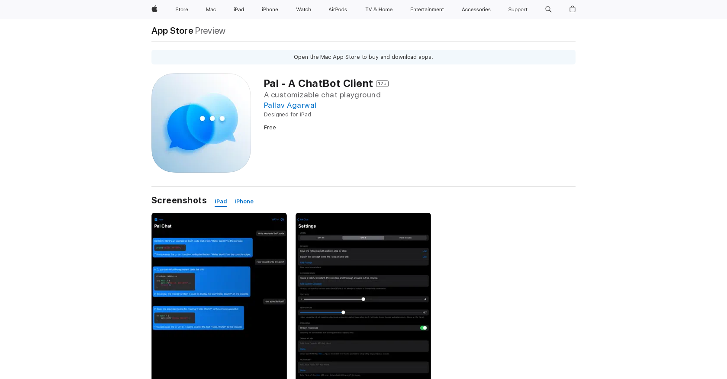Image resolution: width=727 pixels, height=379 pixels.
Task: Open the iPad nav menu item
Action: (x=239, y=10)
